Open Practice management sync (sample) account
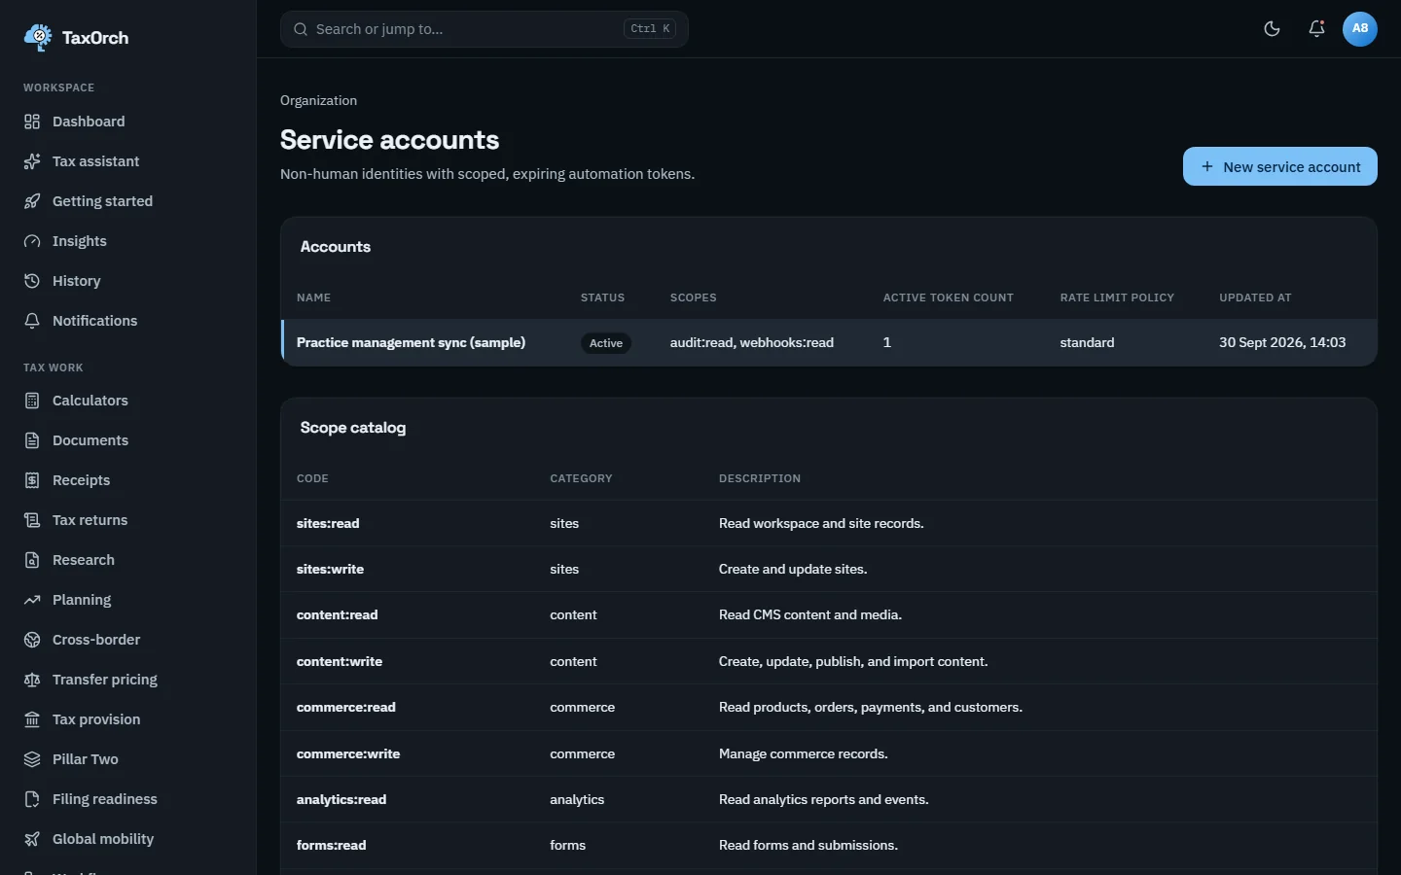 tap(411, 342)
